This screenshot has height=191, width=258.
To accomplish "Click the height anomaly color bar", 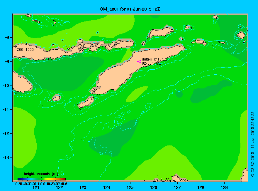I will (42, 179).
